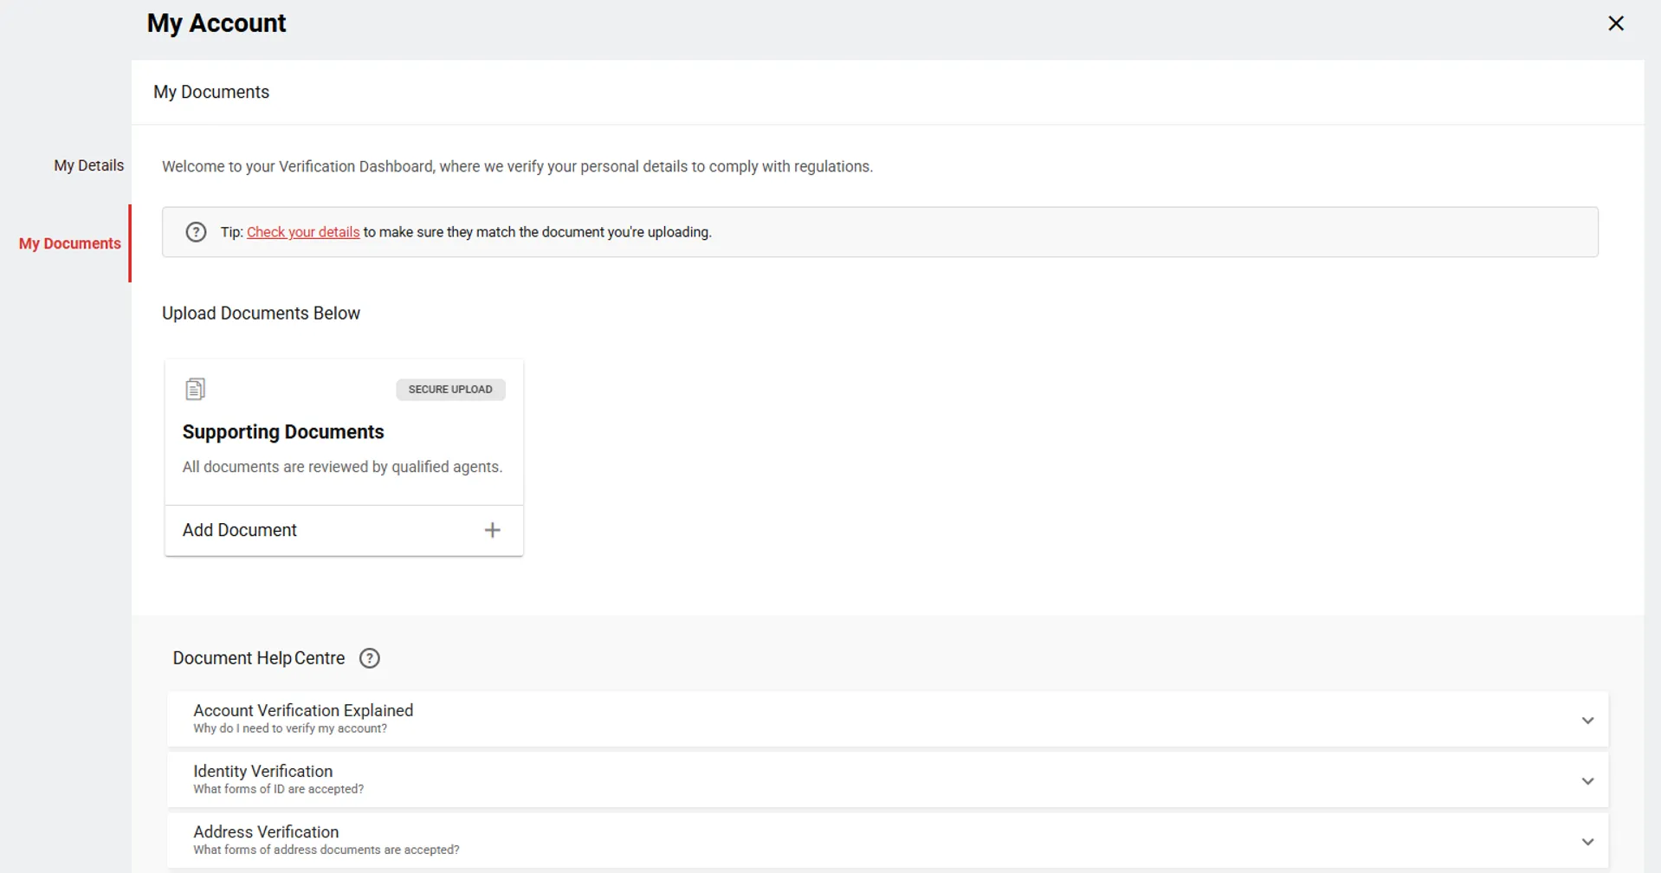Click the Document Help Centre help icon
The width and height of the screenshot is (1661, 873).
point(370,658)
